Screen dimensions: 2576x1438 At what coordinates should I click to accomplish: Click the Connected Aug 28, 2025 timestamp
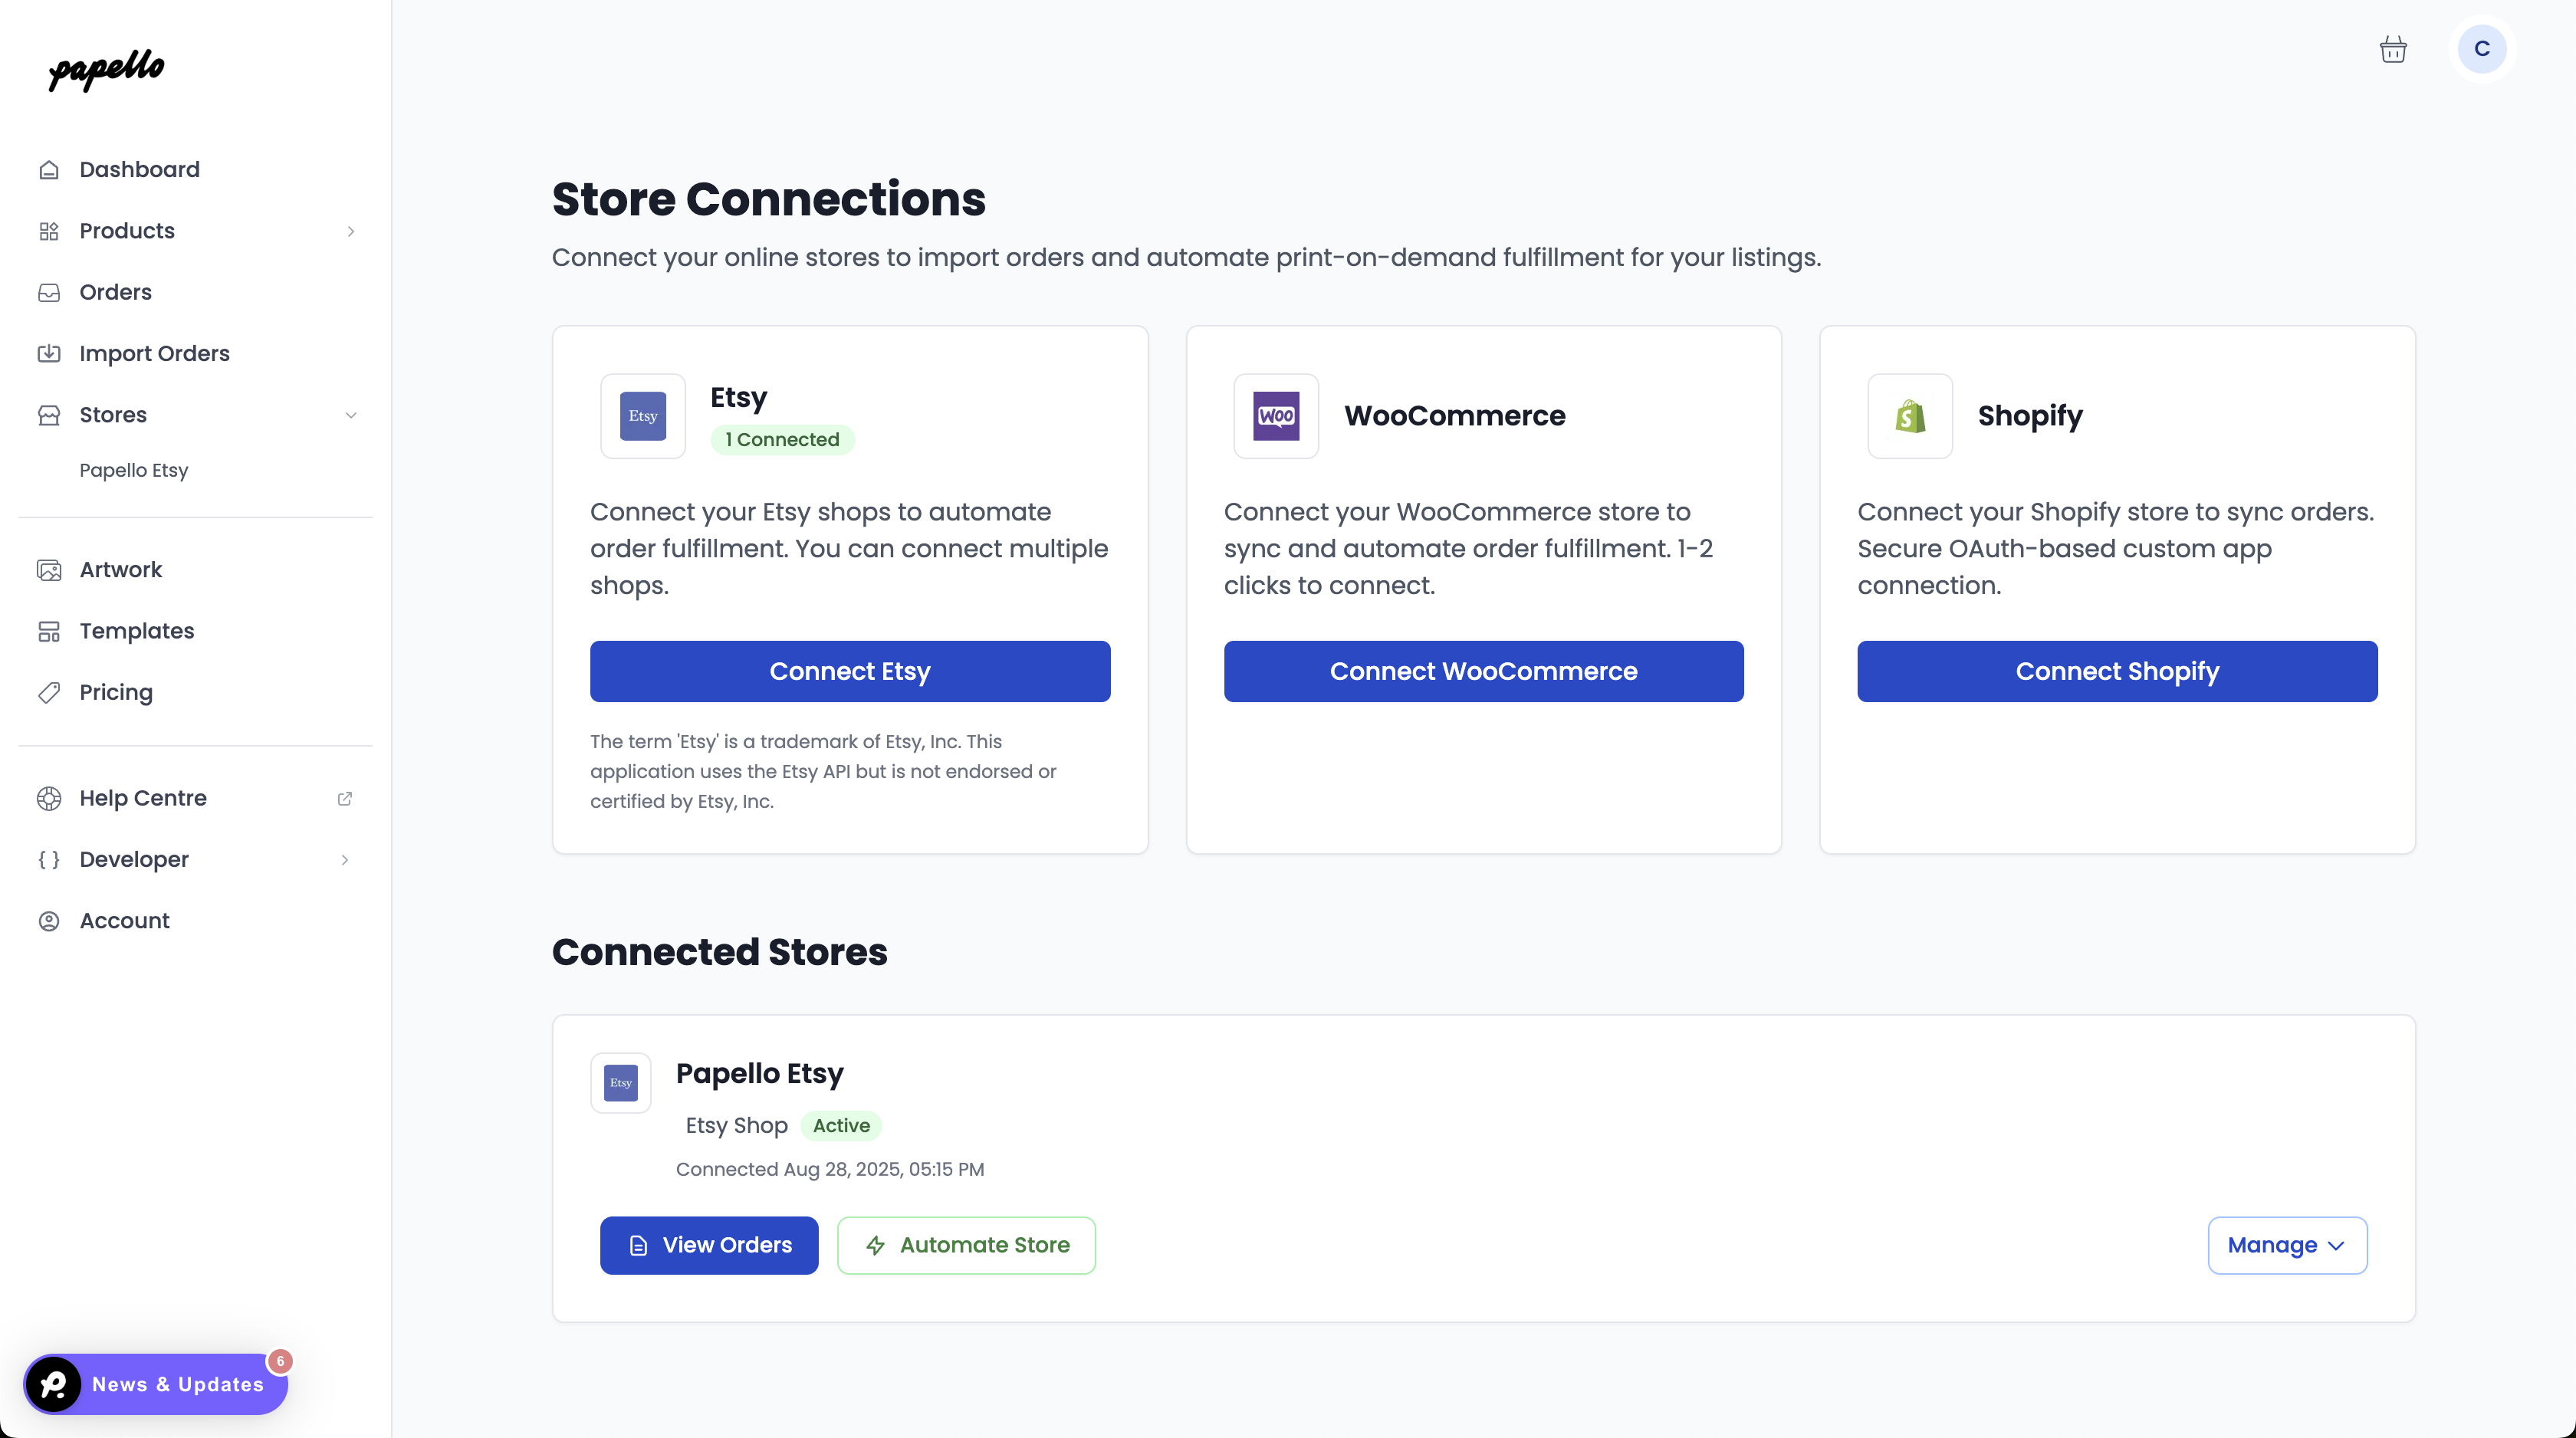[830, 1169]
